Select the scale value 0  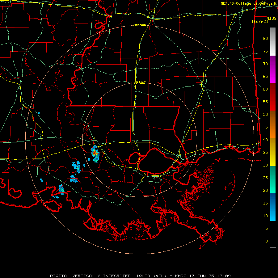point(267,241)
